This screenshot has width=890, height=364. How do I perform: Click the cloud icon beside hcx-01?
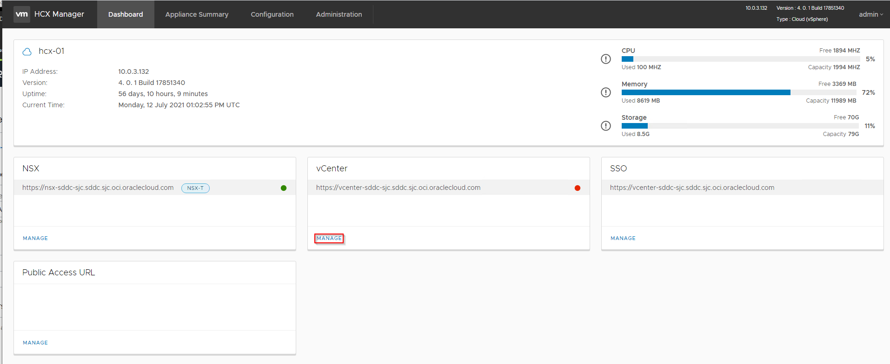pos(27,52)
